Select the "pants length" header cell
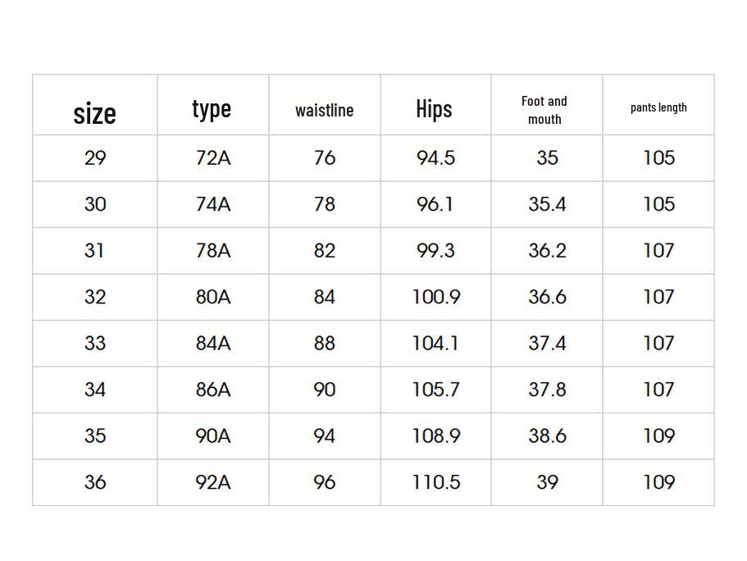This screenshot has height=561, width=747. pyautogui.click(x=658, y=107)
